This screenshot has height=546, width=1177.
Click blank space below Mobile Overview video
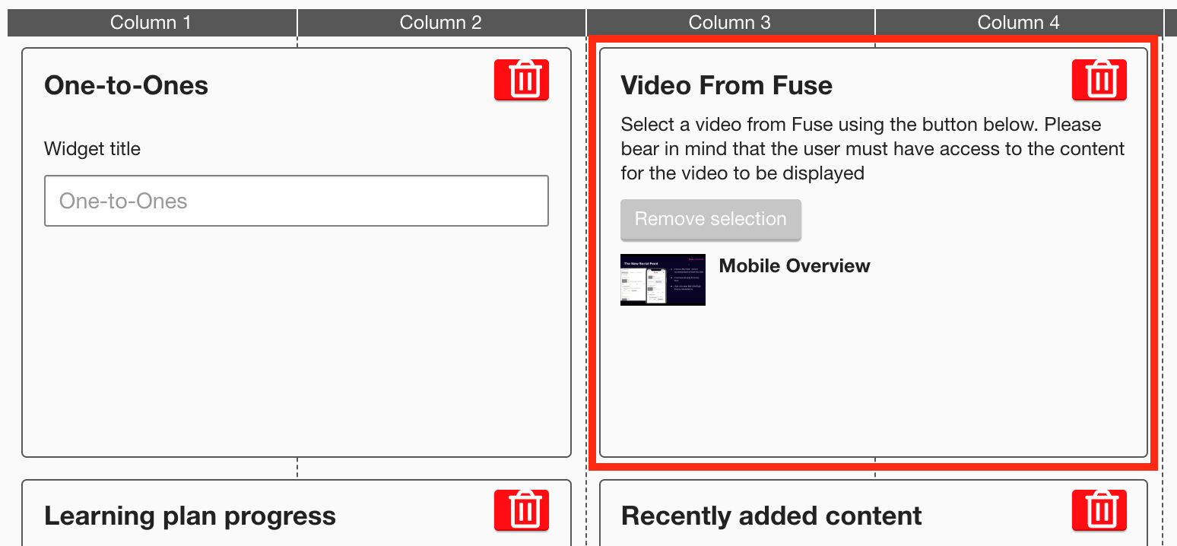pyautogui.click(x=872, y=380)
